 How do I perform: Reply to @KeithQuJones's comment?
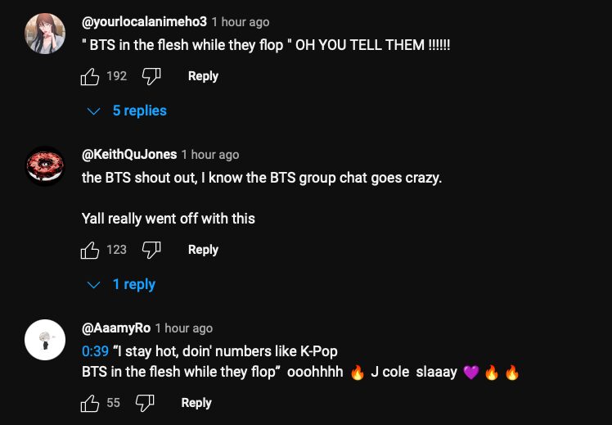(x=203, y=250)
